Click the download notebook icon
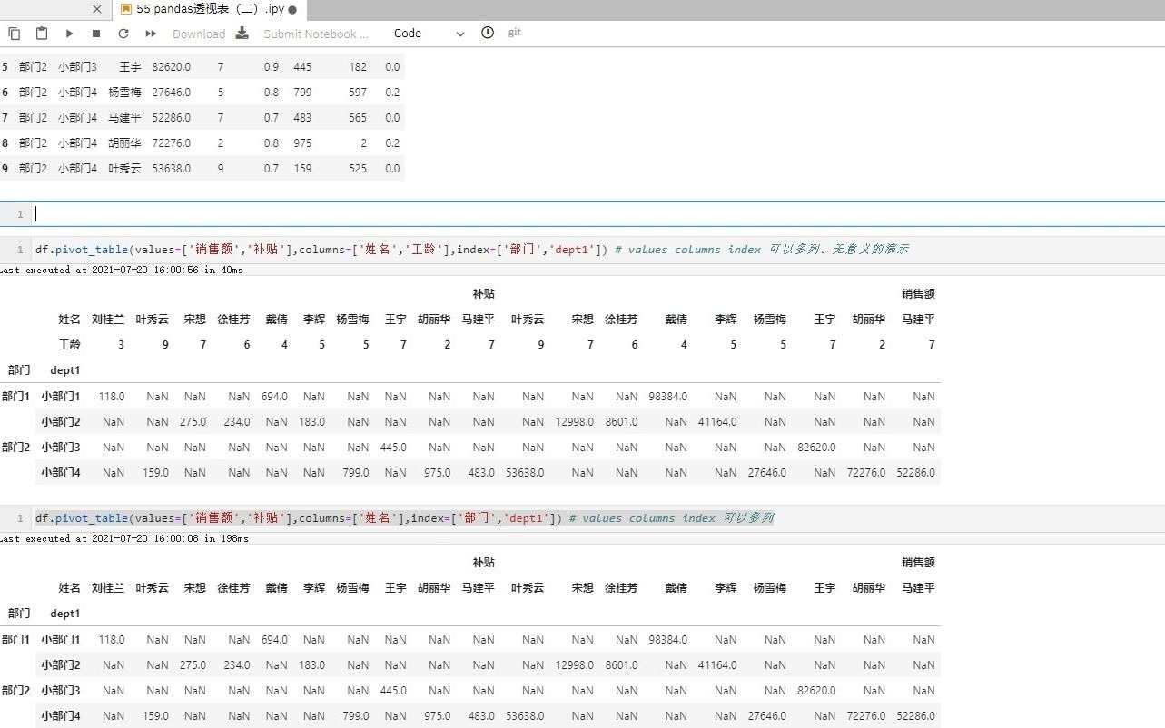Screen dimensions: 1165x728 pos(242,34)
